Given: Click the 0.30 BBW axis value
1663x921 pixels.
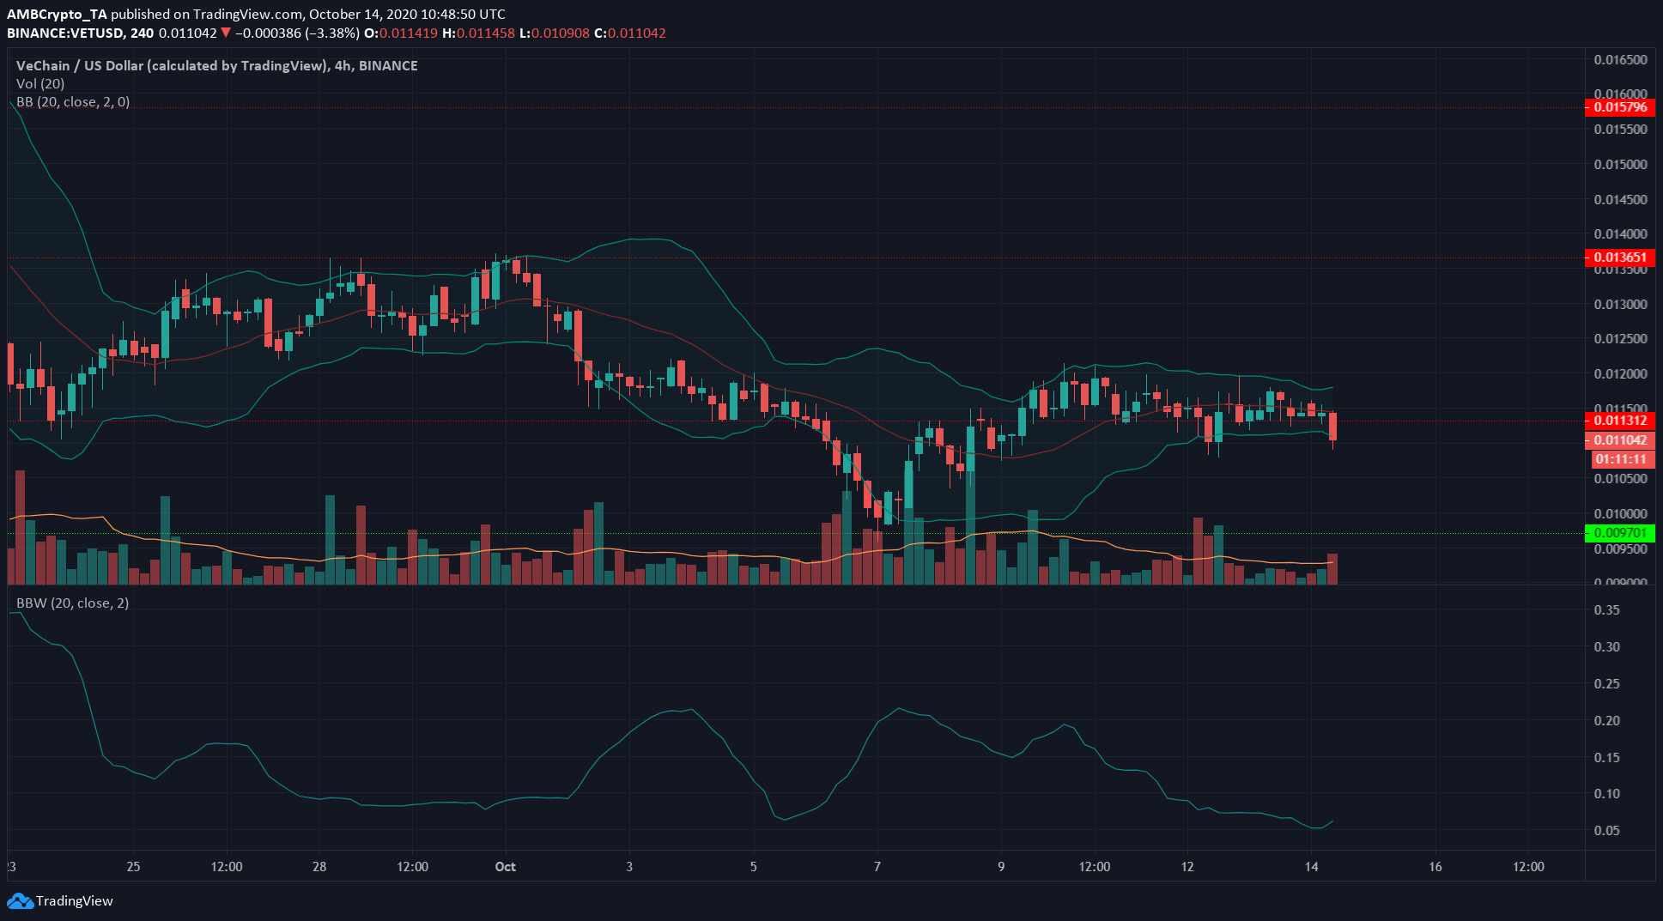Looking at the screenshot, I should pos(1607,646).
